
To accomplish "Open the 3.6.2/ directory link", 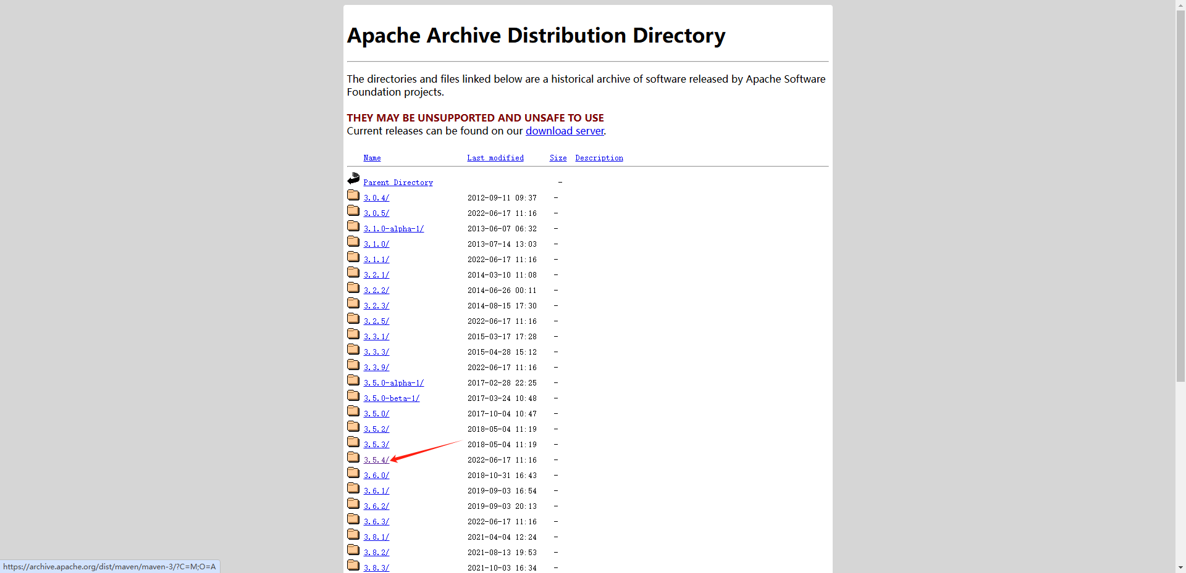I will pyautogui.click(x=376, y=506).
